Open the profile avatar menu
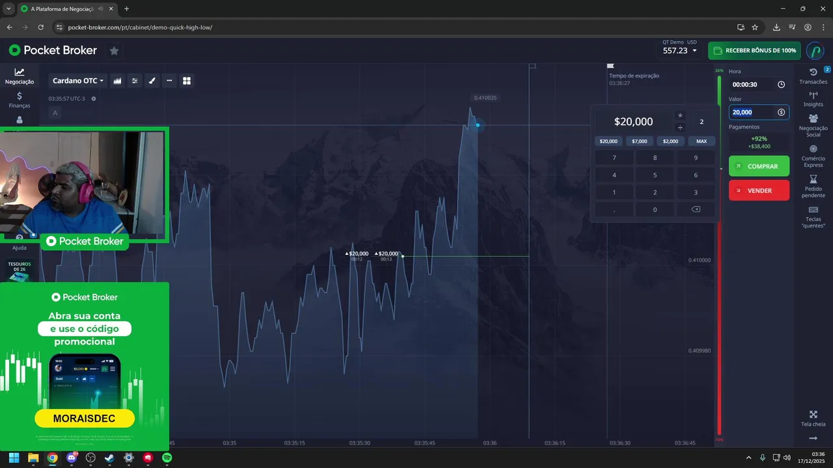Image resolution: width=833 pixels, height=468 pixels. [815, 51]
